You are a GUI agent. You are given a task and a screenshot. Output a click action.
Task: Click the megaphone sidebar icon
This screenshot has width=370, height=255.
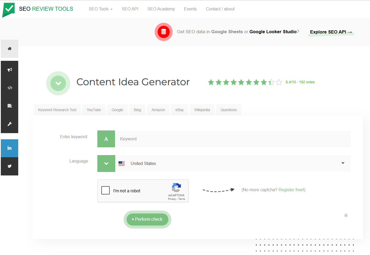pos(10,70)
